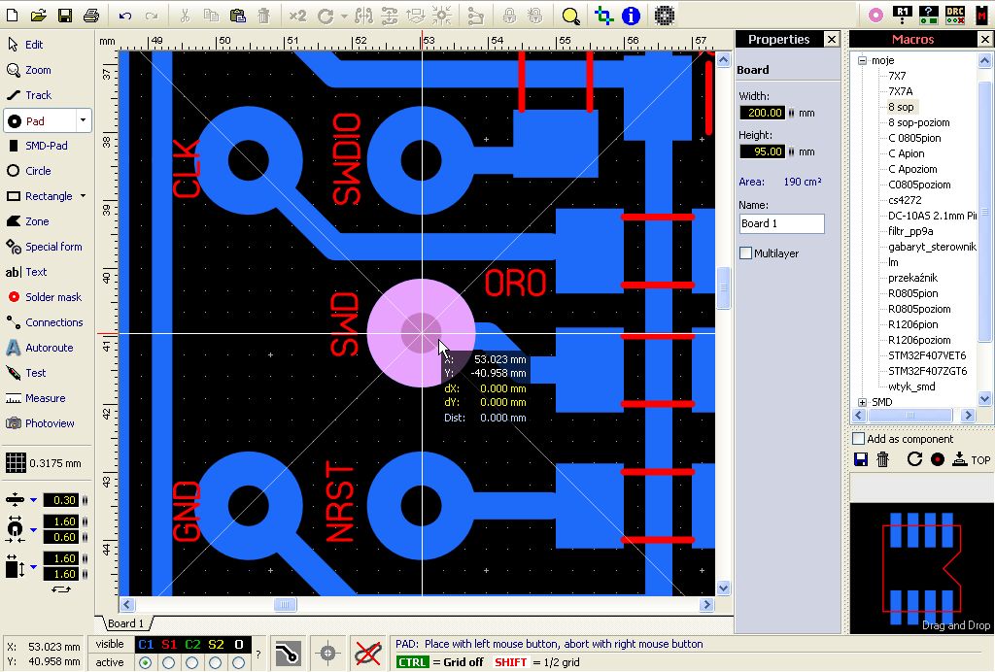Click the print icon in toolbar

[x=91, y=16]
